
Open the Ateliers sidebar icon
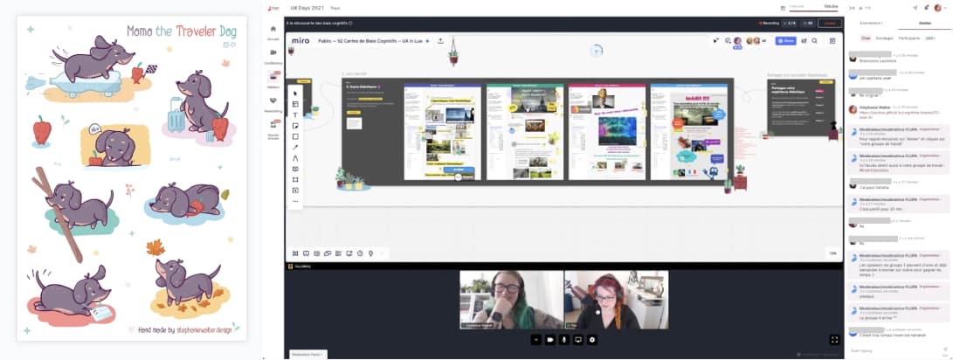[x=273, y=79]
